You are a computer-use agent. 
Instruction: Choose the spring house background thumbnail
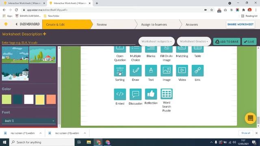43,55
